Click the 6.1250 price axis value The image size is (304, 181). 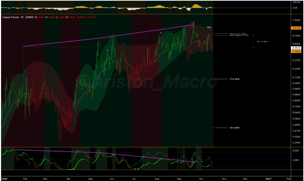296,77
